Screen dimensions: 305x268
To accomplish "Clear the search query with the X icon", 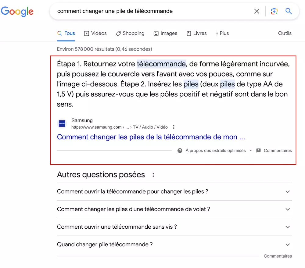I will 257,11.
